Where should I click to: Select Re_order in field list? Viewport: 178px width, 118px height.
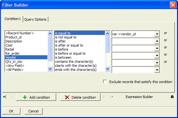(x=26, y=53)
